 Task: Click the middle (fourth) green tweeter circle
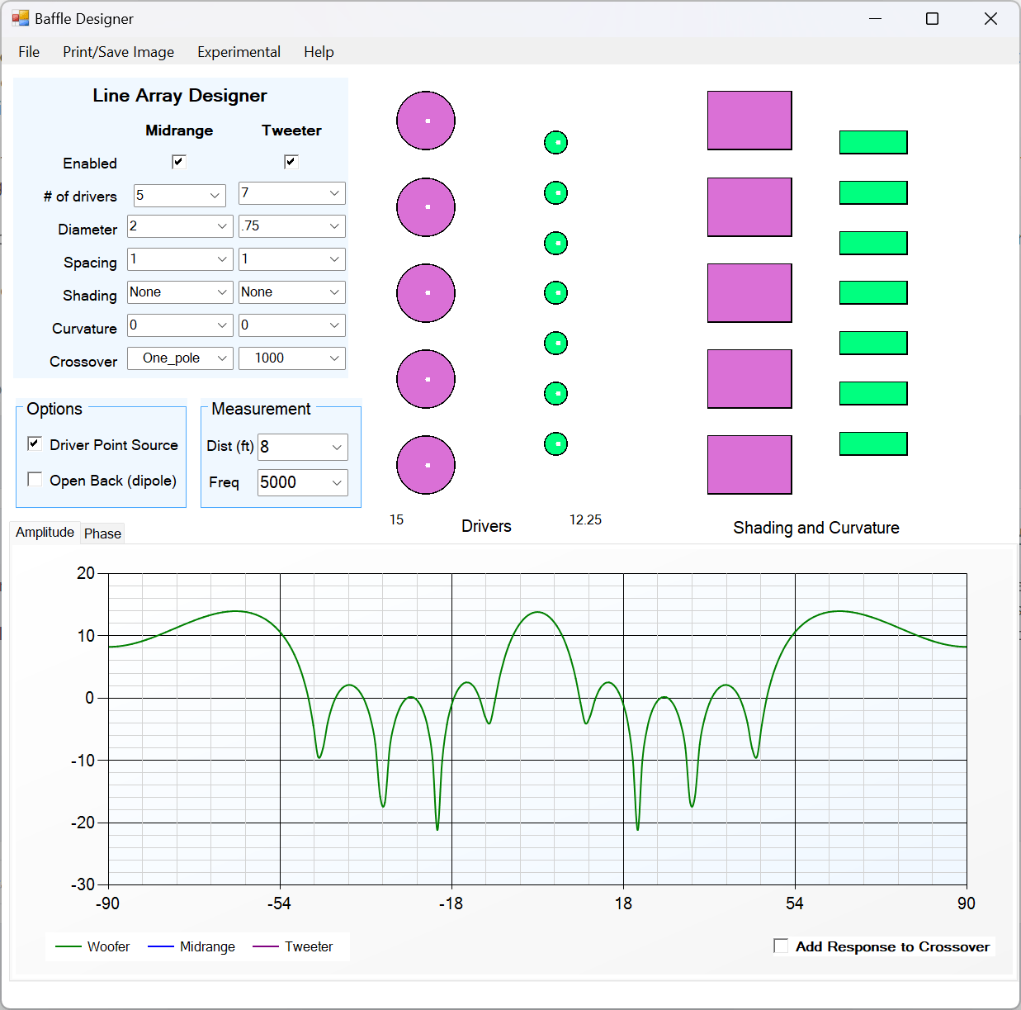point(556,293)
